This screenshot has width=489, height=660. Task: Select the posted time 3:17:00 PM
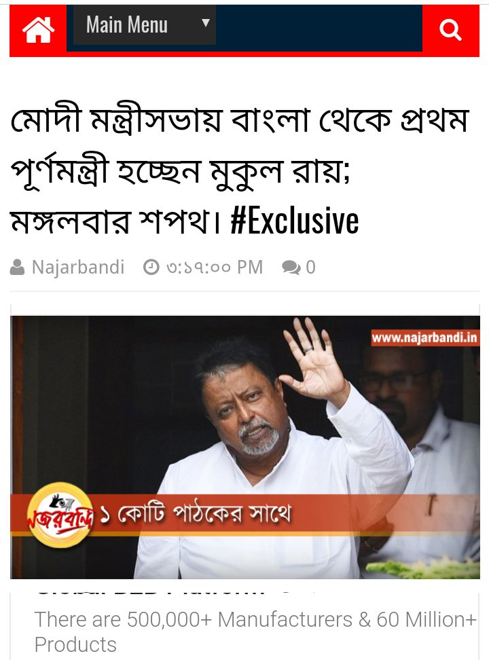point(215,268)
